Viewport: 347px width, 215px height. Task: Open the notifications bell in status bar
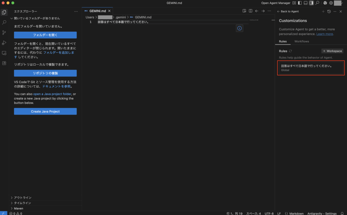click(342, 213)
